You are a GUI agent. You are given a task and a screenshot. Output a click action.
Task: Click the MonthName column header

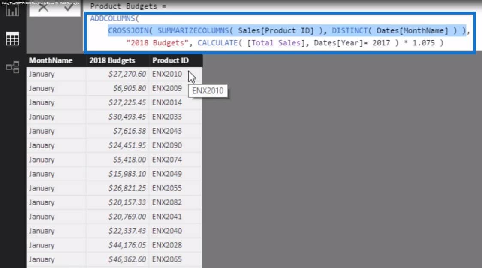(x=51, y=60)
